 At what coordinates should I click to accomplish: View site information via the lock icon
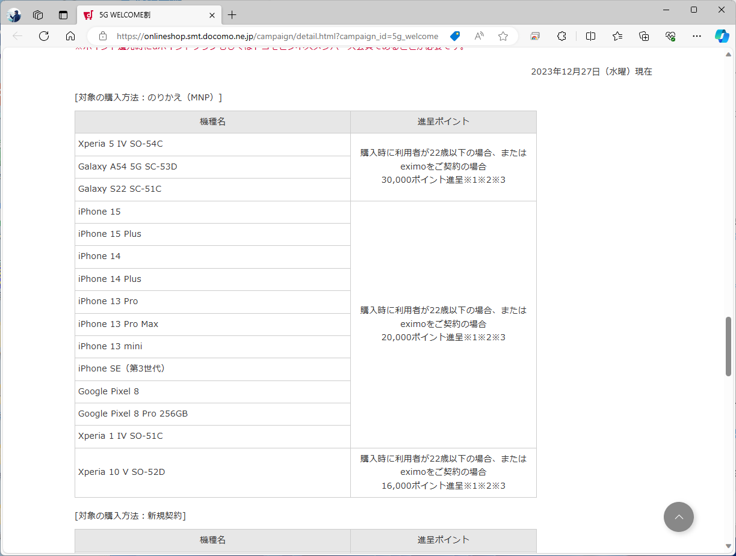point(102,36)
